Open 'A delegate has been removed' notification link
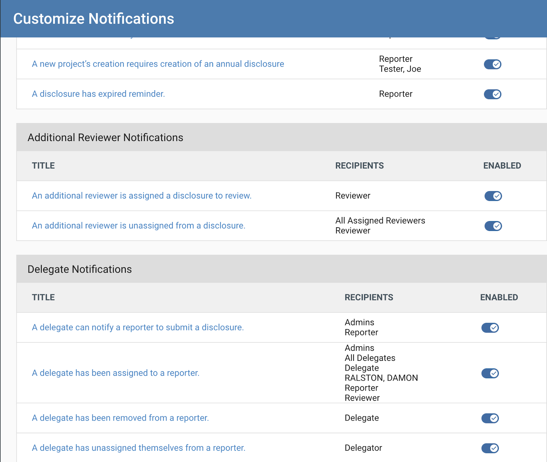Viewport: 547px width, 462px height. pyautogui.click(x=120, y=418)
